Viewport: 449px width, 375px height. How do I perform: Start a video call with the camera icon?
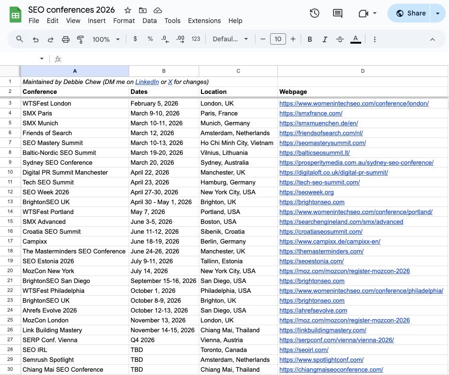click(x=363, y=13)
